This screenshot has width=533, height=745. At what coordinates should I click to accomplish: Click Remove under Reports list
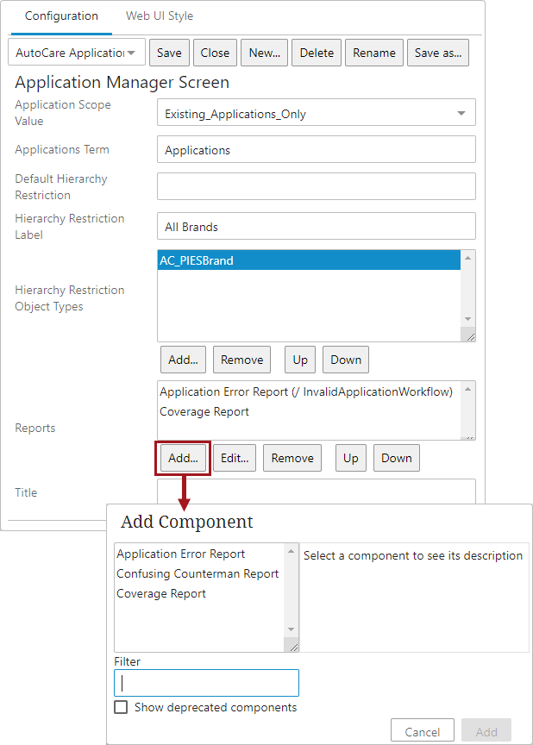point(292,458)
